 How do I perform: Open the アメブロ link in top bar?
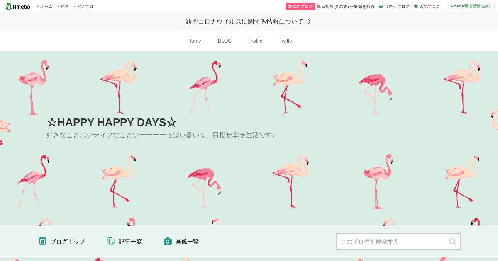tap(85, 6)
